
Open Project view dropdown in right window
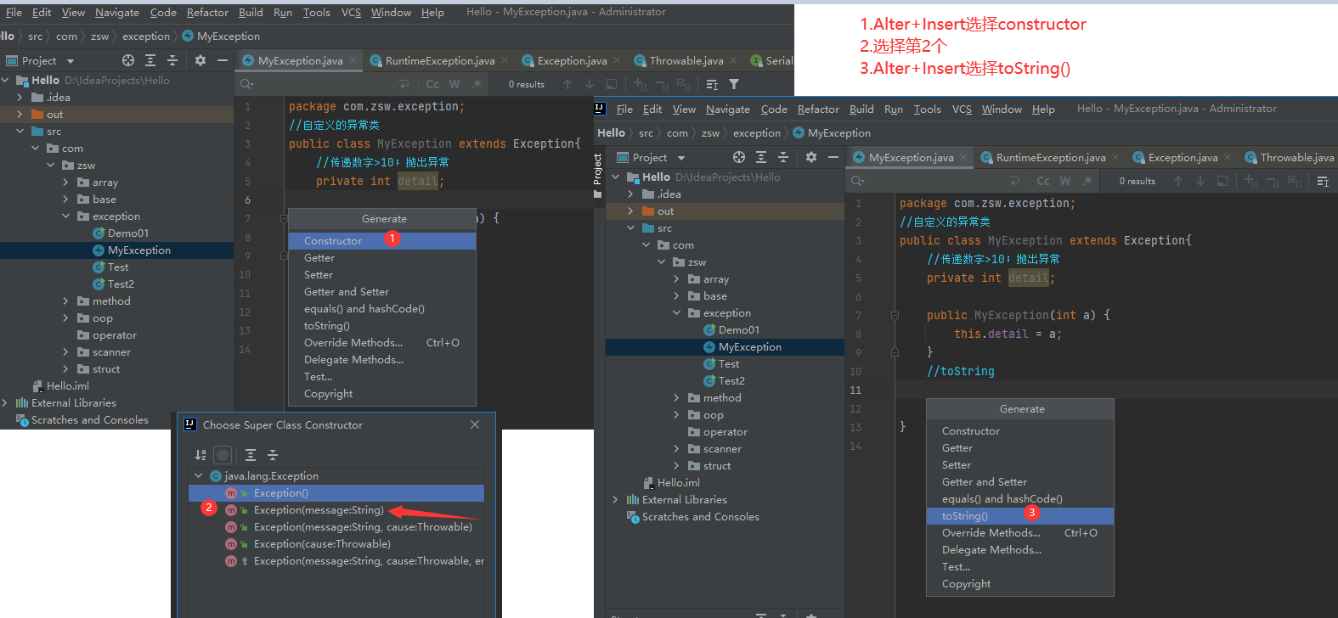click(x=681, y=158)
